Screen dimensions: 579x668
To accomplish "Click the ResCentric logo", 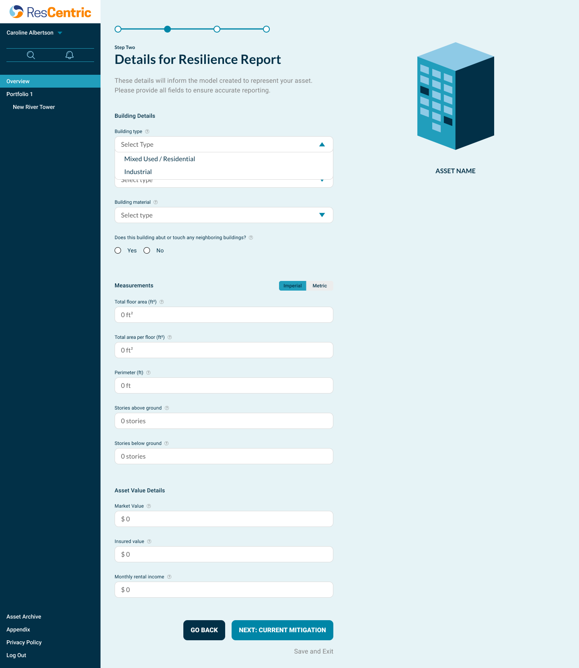I will (50, 12).
